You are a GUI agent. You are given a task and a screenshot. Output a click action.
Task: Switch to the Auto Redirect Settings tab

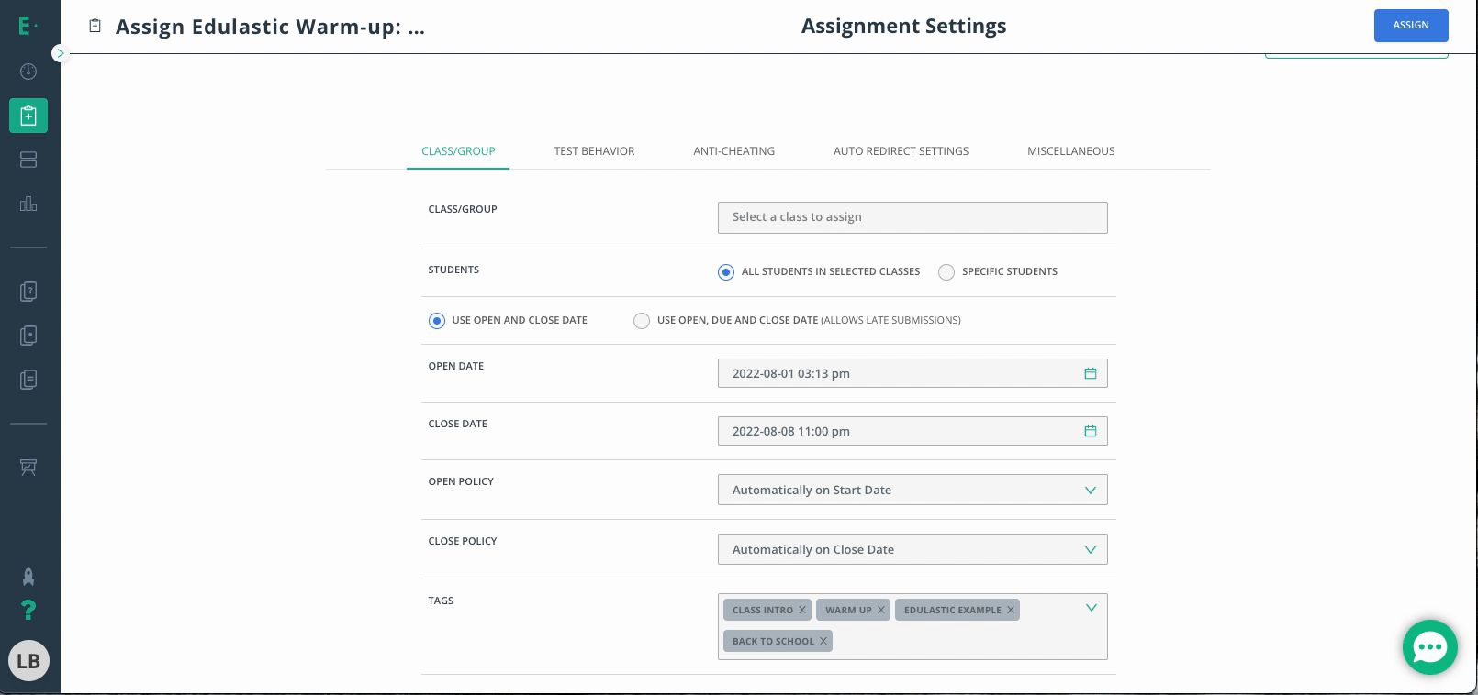pyautogui.click(x=901, y=151)
